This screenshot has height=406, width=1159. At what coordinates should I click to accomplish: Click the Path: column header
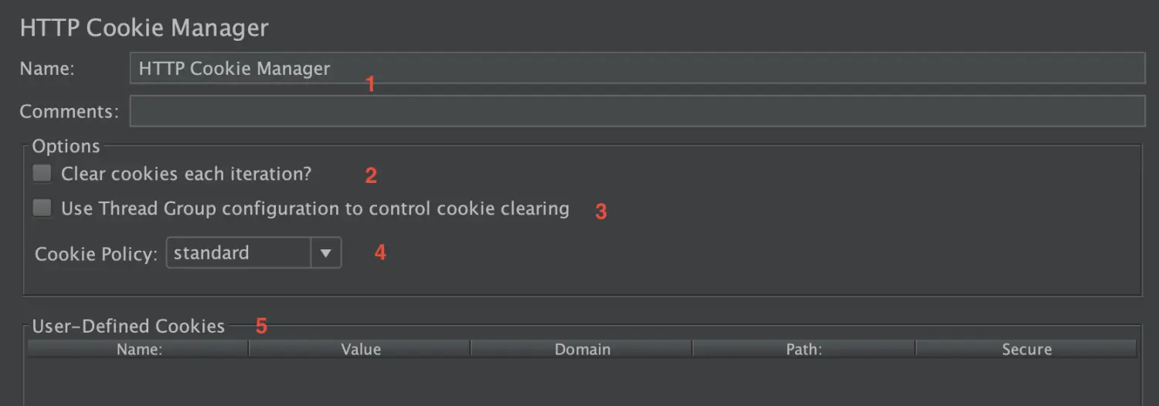tap(804, 349)
